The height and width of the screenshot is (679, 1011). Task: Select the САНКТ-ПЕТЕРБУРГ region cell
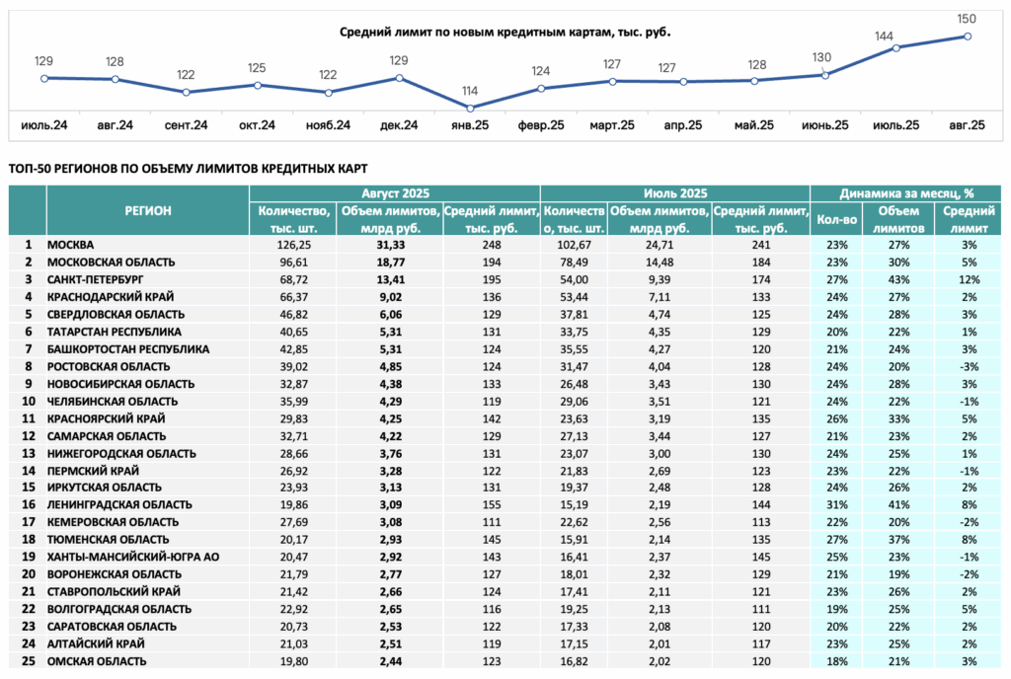pos(96,279)
